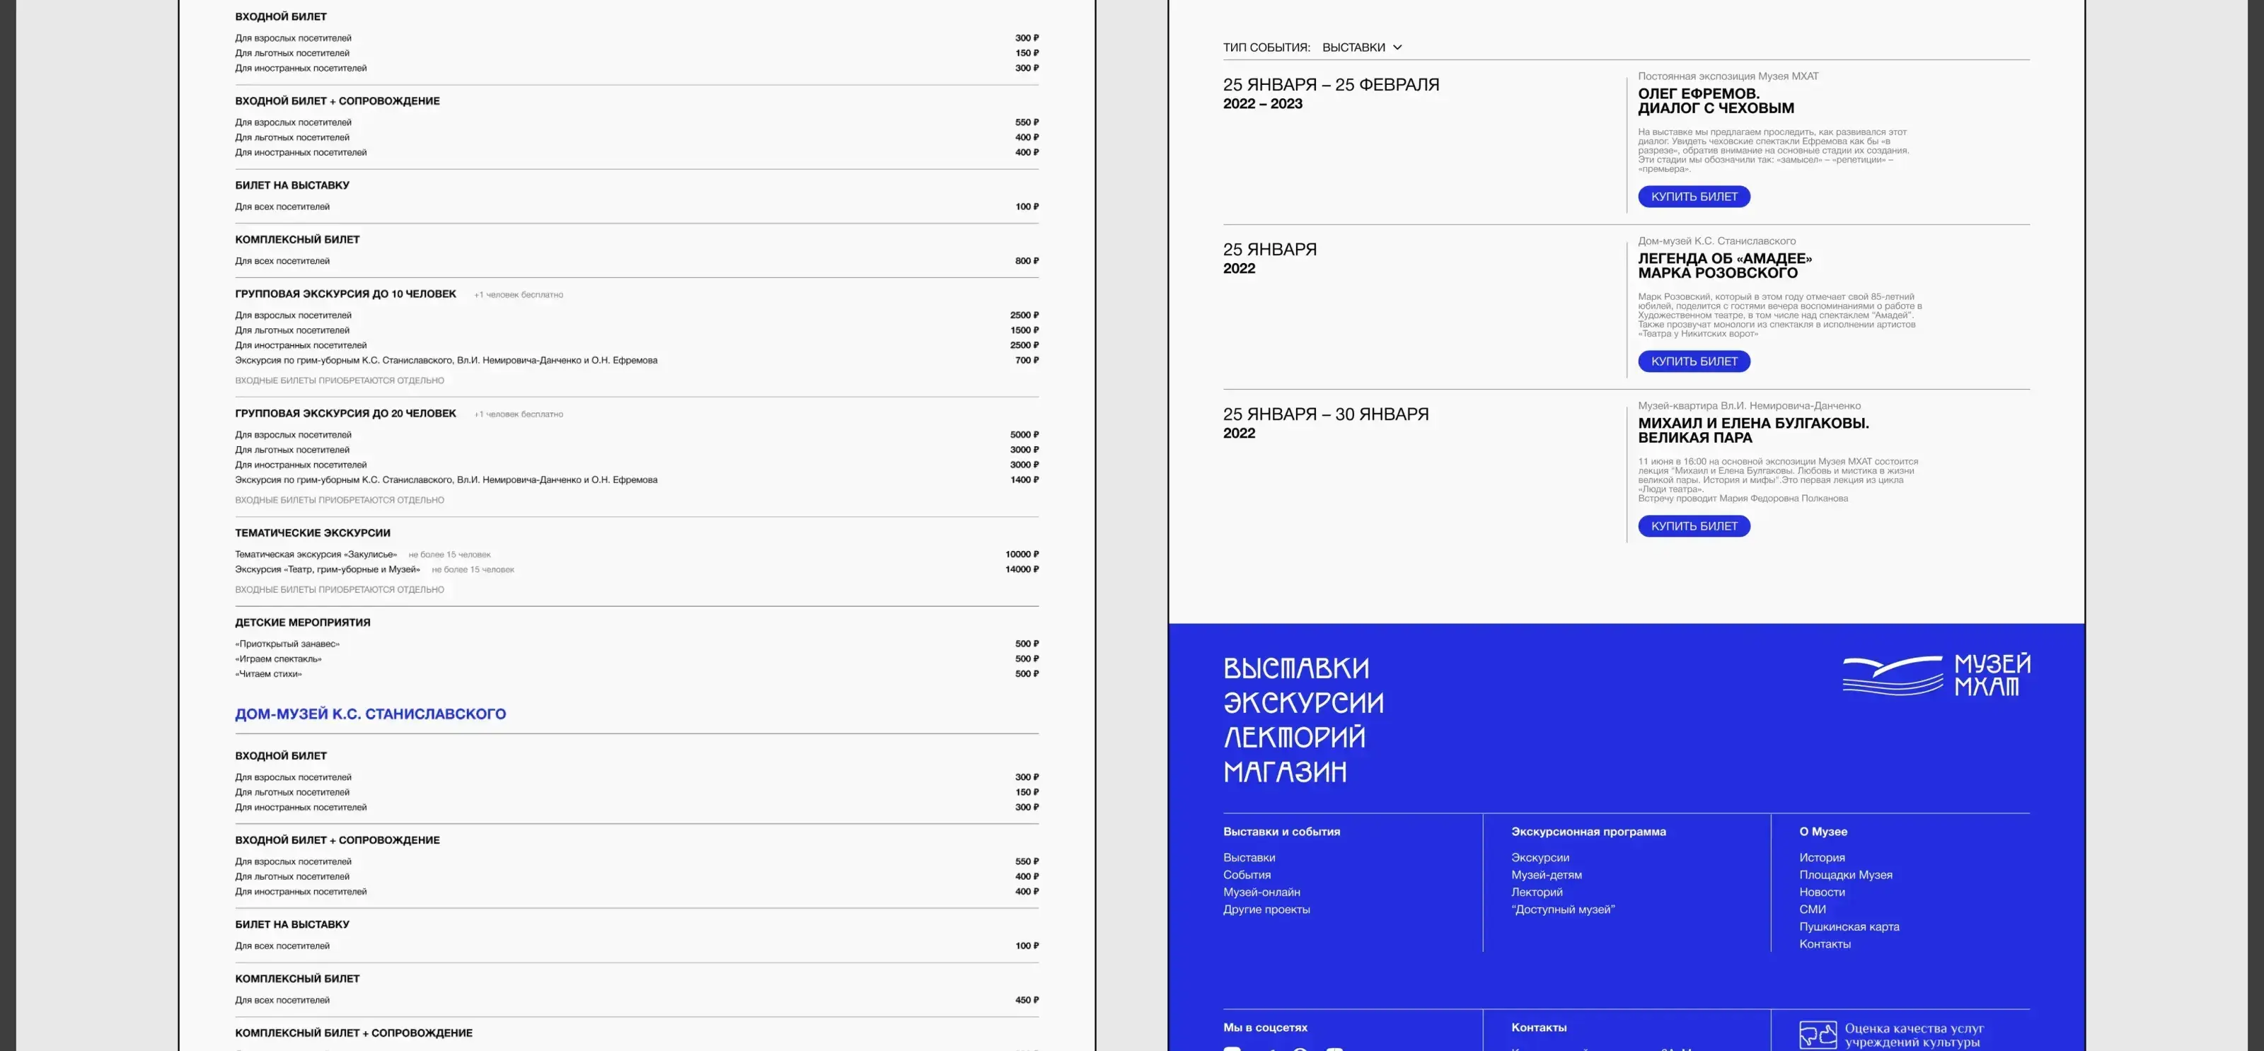Viewport: 2264px width, 1051px height.
Task: Click the 450 ₽ комплексный билет price
Action: pyautogui.click(x=1027, y=1000)
